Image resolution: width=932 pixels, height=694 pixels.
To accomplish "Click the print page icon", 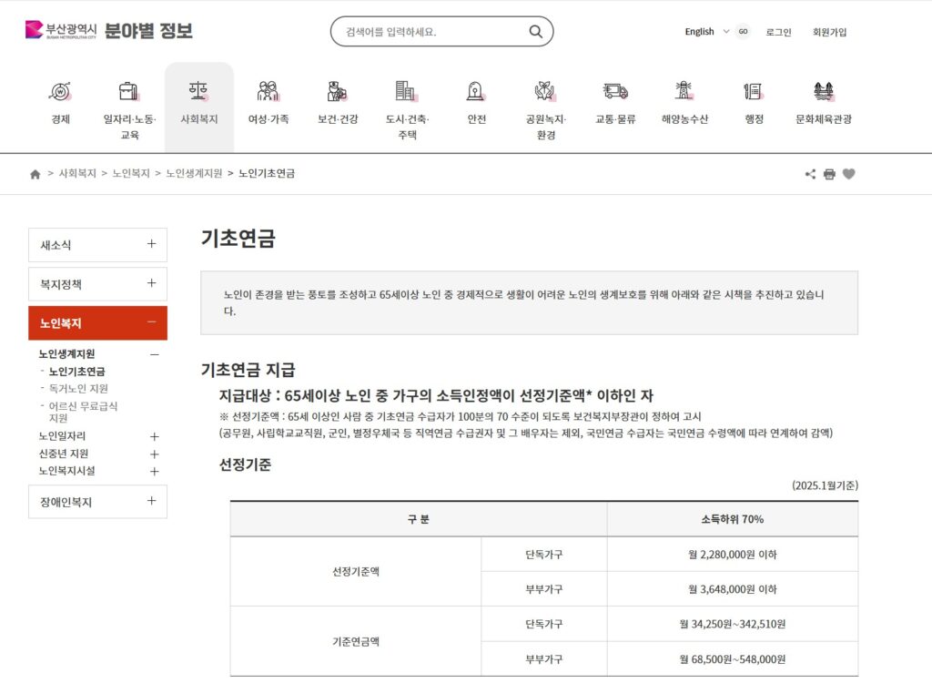I will (829, 173).
